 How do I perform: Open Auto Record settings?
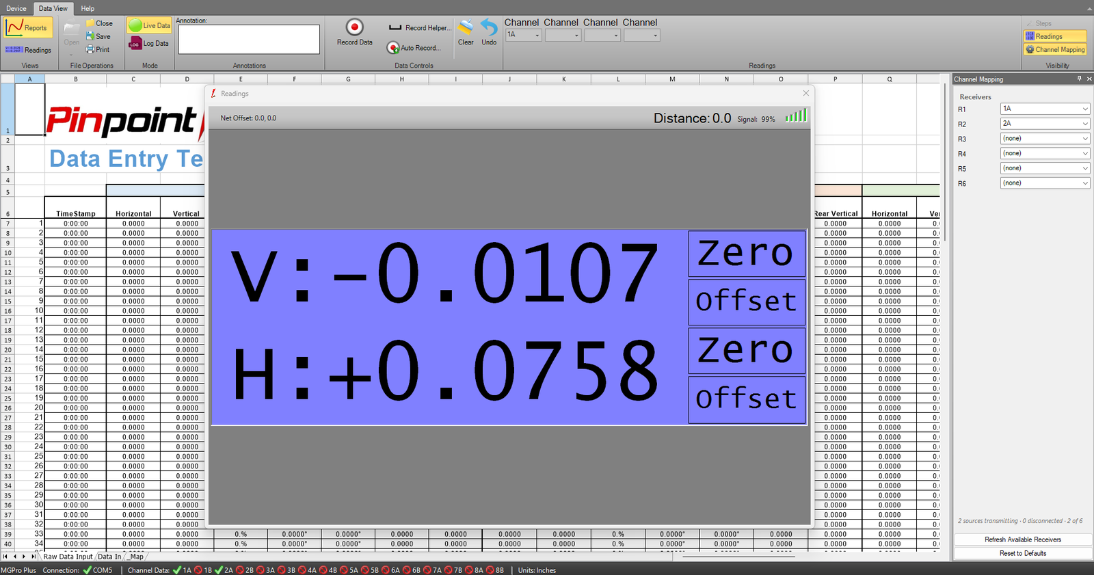[414, 48]
